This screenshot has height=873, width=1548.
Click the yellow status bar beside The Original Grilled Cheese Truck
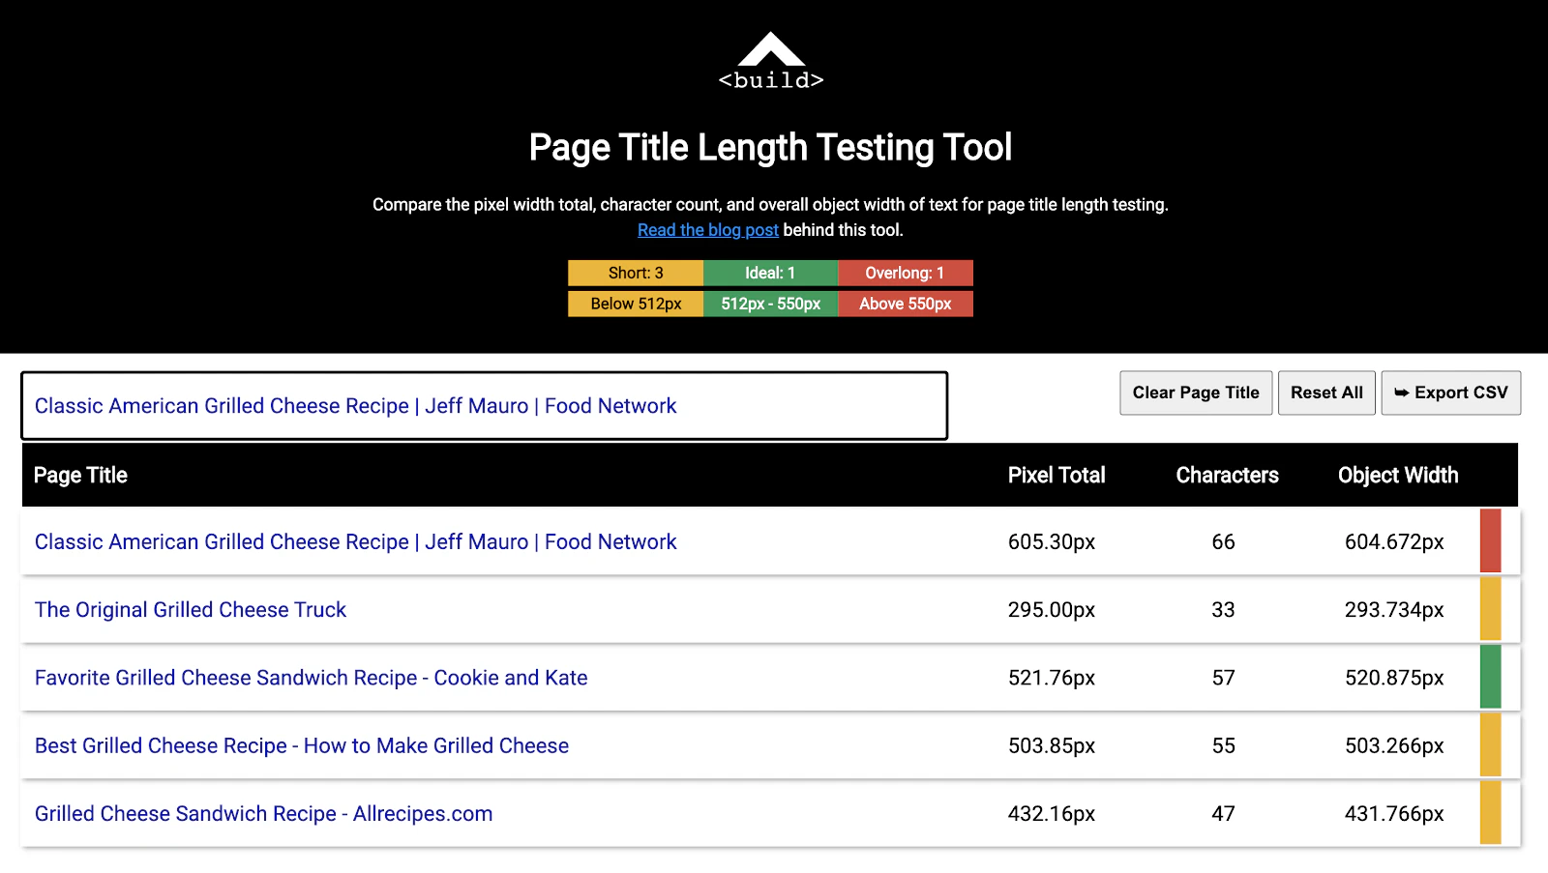tap(1490, 609)
